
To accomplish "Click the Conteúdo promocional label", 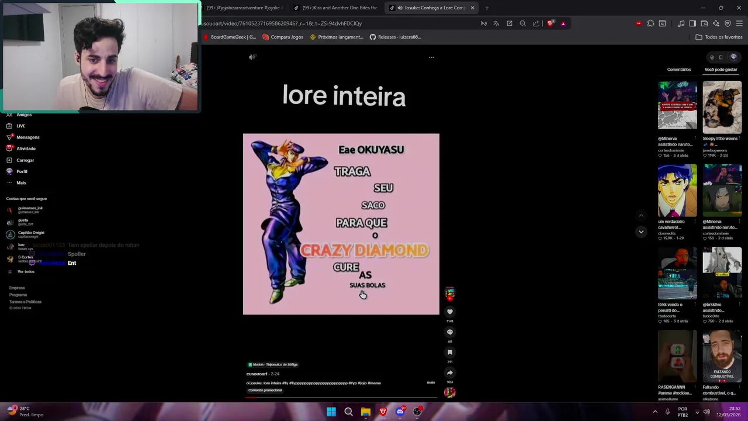I will [x=265, y=390].
